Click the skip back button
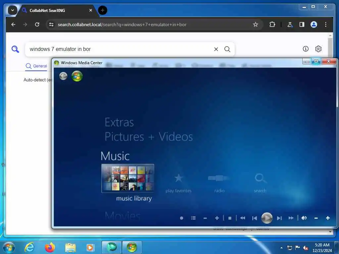This screenshot has height=254, width=339. tap(255, 218)
